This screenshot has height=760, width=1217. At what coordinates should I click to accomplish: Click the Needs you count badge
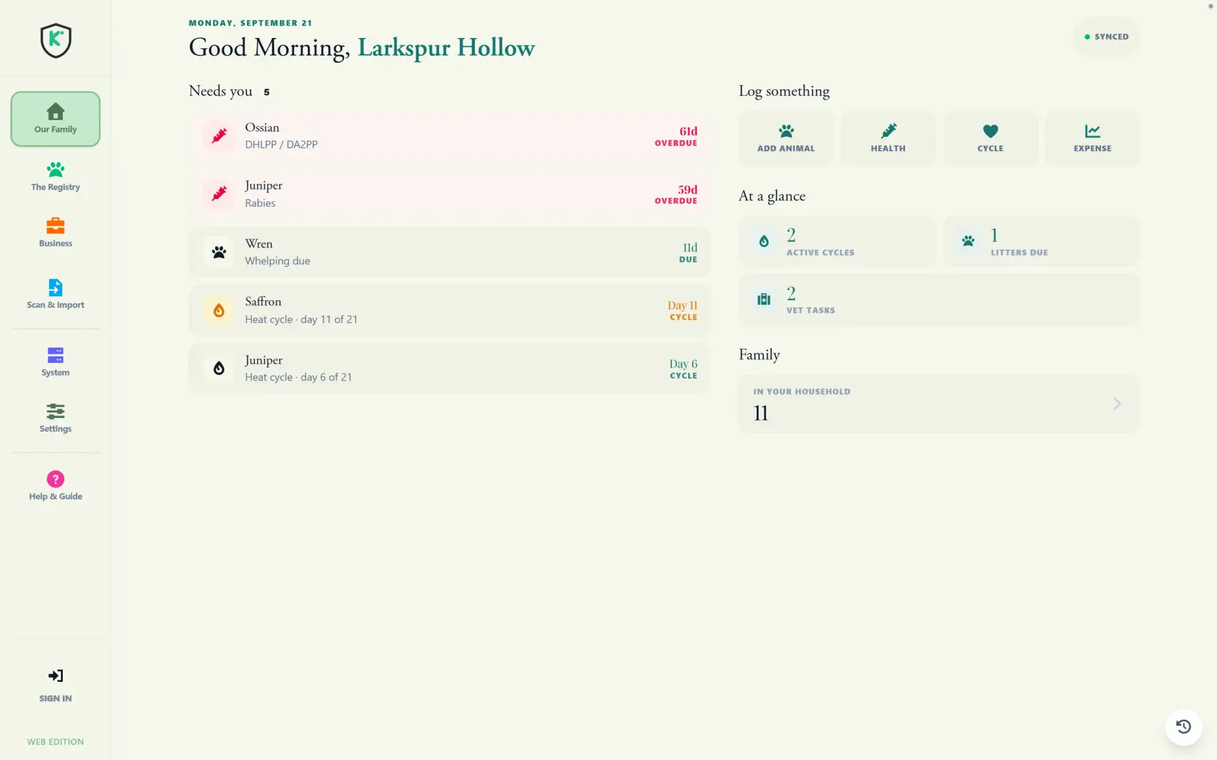pos(266,92)
